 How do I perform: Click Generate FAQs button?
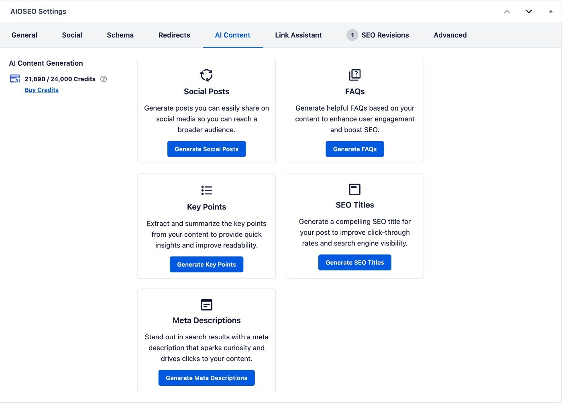coord(355,149)
